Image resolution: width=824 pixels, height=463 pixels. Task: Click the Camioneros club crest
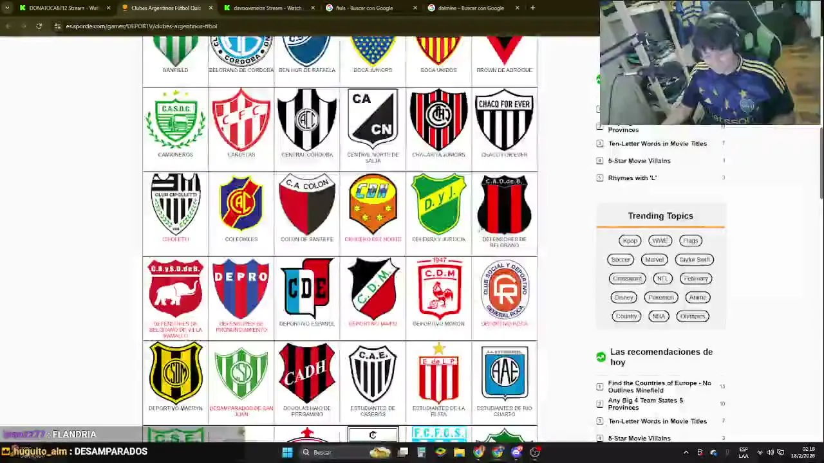click(175, 120)
